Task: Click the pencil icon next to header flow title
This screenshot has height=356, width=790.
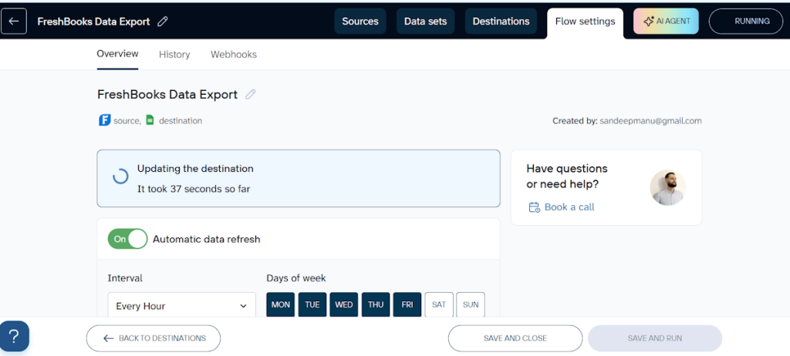Action: (x=162, y=21)
